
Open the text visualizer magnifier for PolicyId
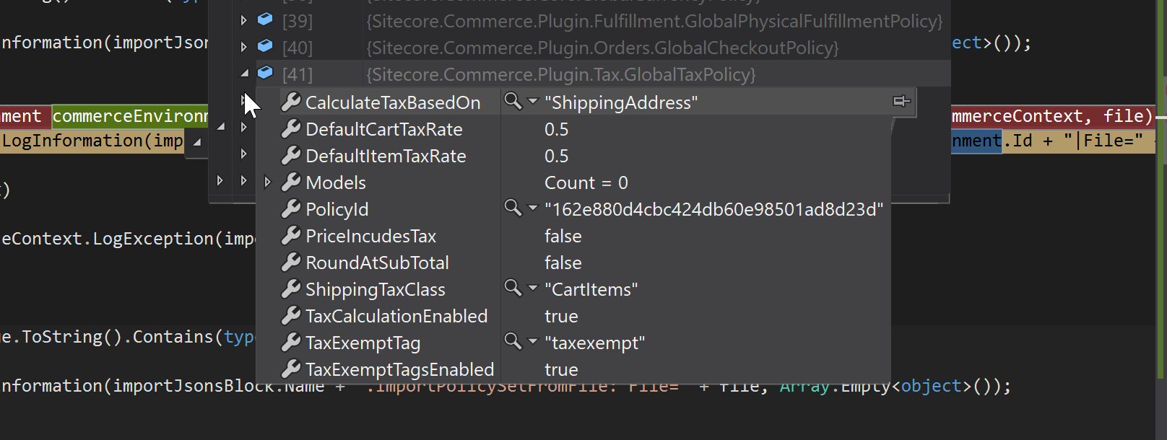point(513,208)
